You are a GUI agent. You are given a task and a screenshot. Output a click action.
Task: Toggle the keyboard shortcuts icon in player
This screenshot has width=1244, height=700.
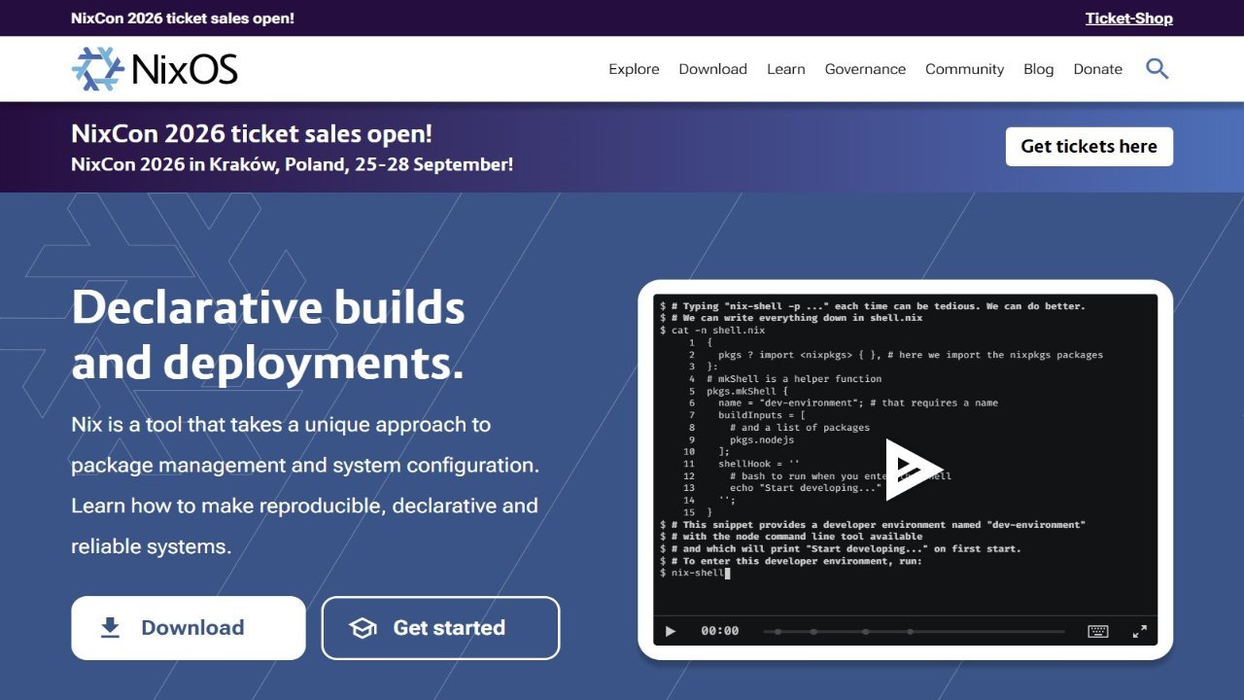tap(1098, 631)
